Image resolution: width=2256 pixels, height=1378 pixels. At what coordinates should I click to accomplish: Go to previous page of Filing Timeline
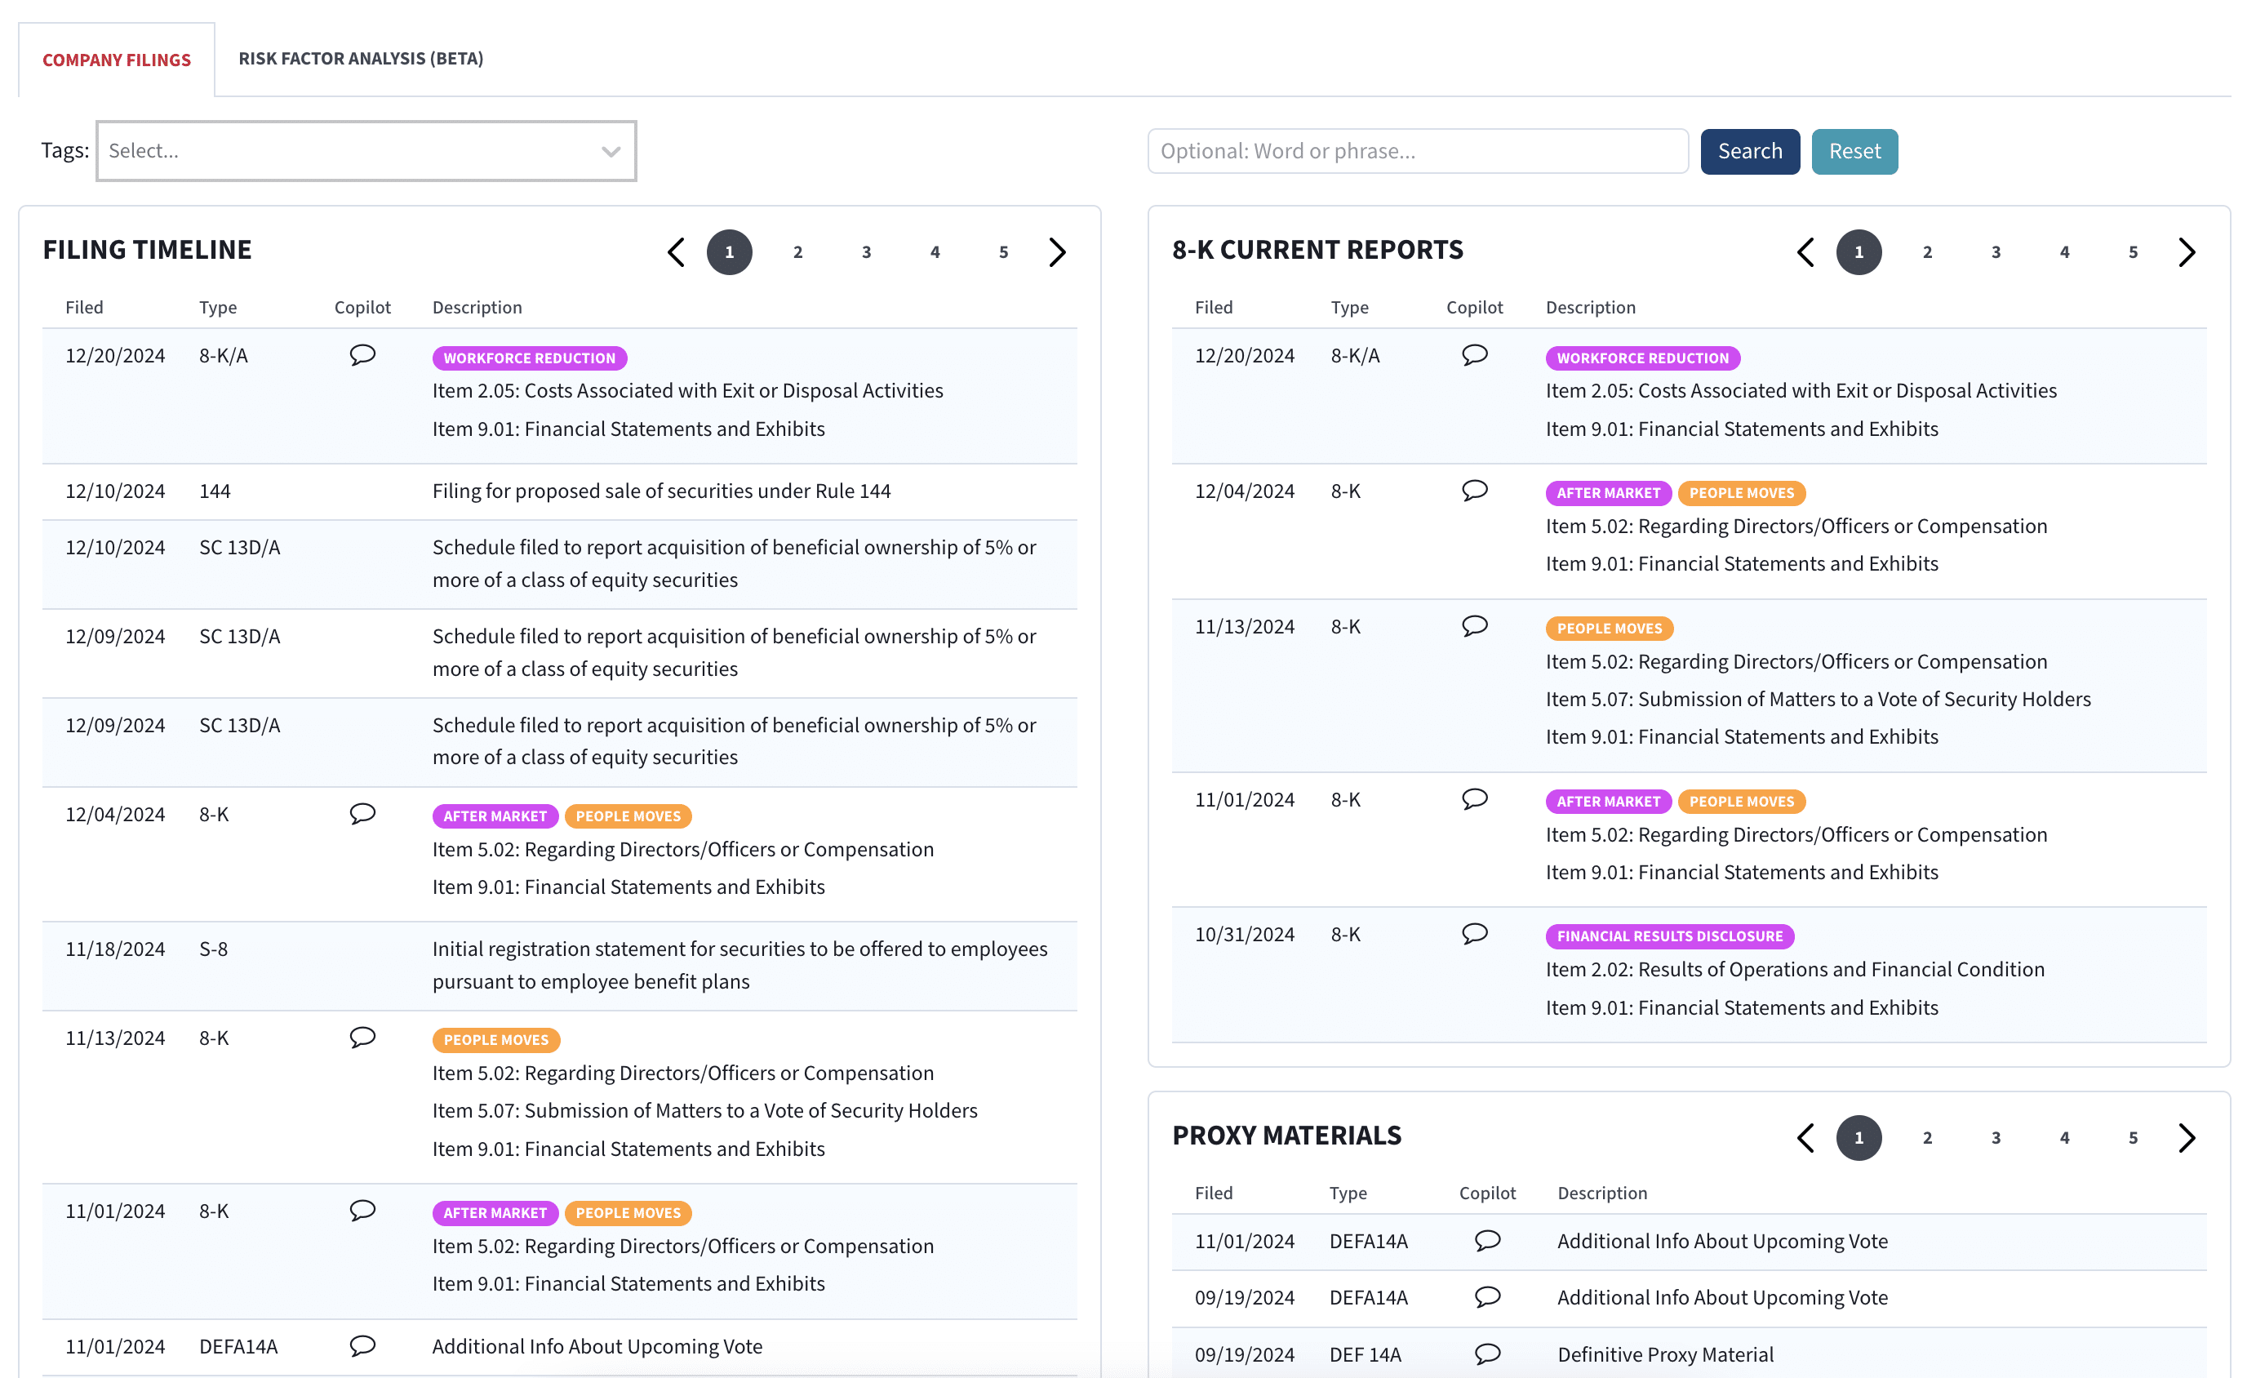[676, 251]
